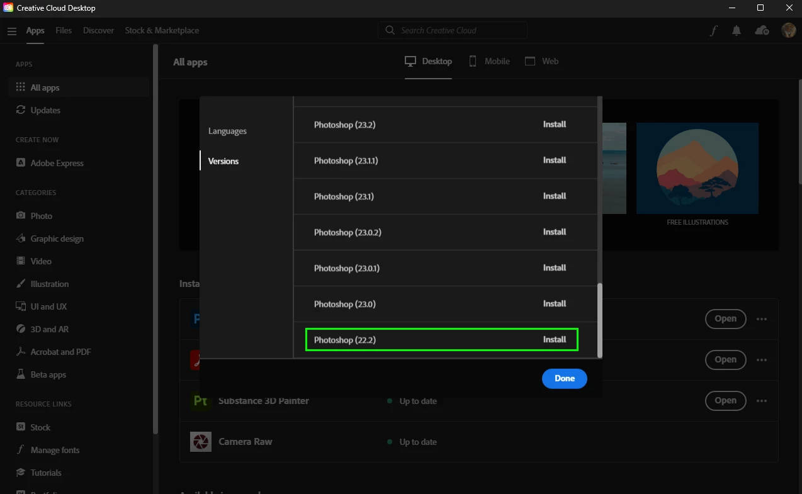The image size is (802, 494).
Task: Click the Illustration brush icon
Action: [x=20, y=284]
